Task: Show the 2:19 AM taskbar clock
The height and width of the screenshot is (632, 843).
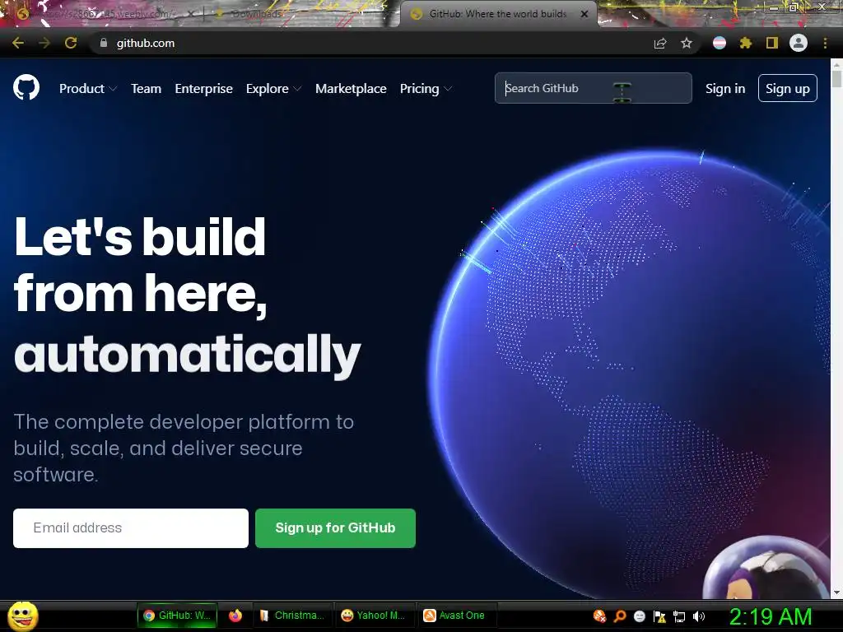Action: coord(770,616)
